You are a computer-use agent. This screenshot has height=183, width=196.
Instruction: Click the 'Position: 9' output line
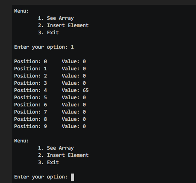[x=50, y=126]
